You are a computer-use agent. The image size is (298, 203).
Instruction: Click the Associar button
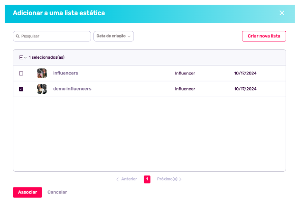(x=28, y=192)
